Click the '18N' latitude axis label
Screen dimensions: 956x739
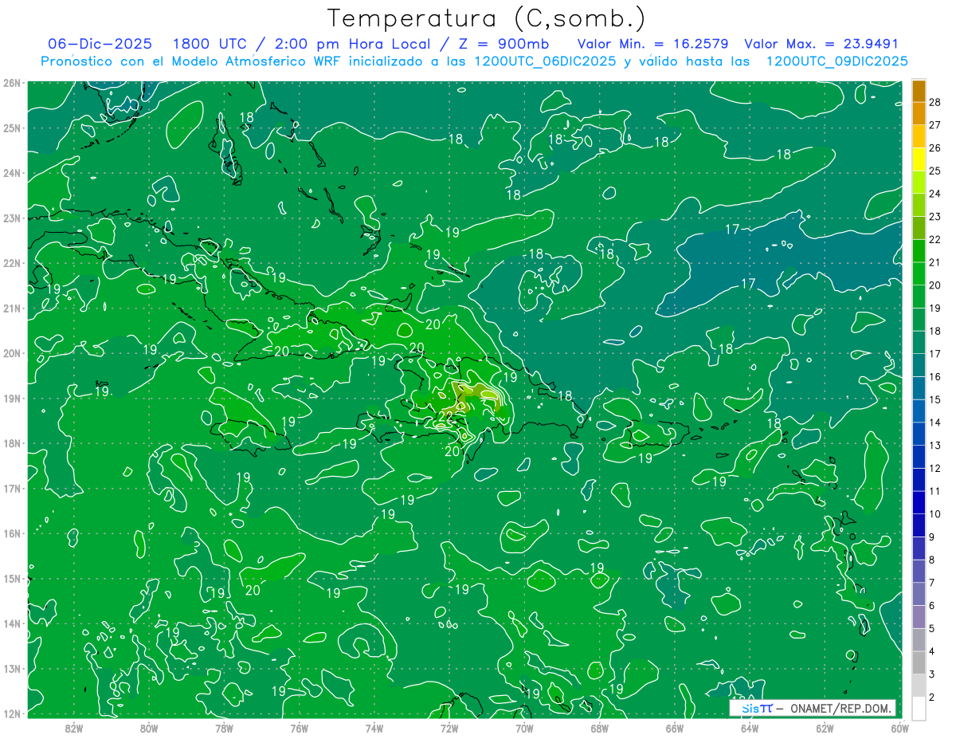click(x=12, y=443)
